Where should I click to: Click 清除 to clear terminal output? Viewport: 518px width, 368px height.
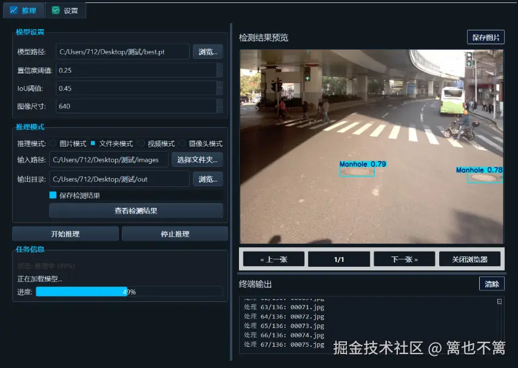[x=492, y=283]
